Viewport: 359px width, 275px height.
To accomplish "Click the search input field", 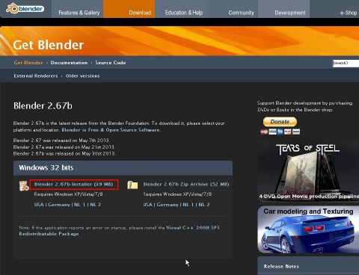I will [346, 63].
